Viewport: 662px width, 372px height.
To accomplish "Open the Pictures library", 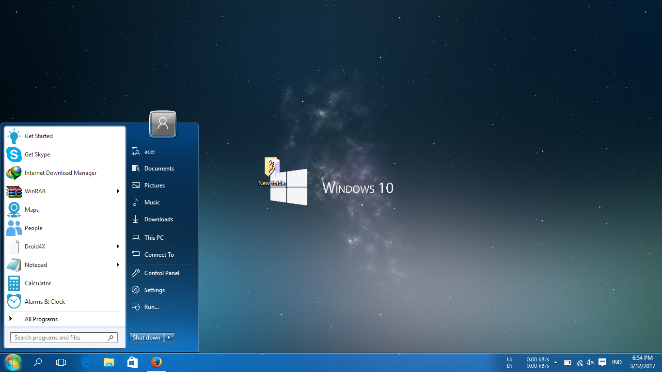I will (162, 186).
